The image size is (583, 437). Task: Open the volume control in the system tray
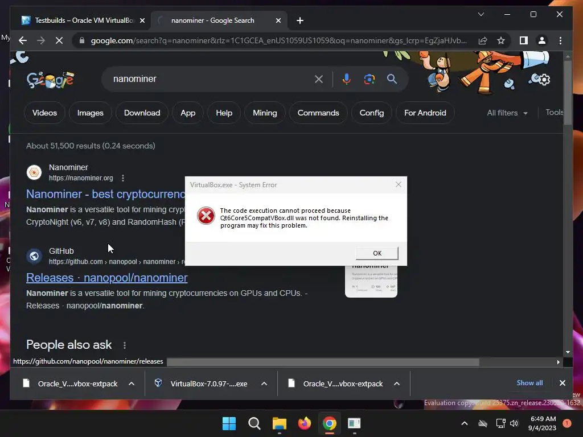[x=514, y=423]
